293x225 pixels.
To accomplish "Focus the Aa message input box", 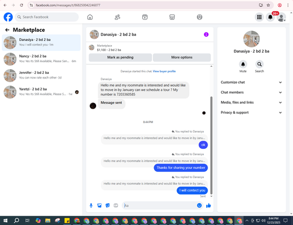I will pyautogui.click(x=159, y=206).
